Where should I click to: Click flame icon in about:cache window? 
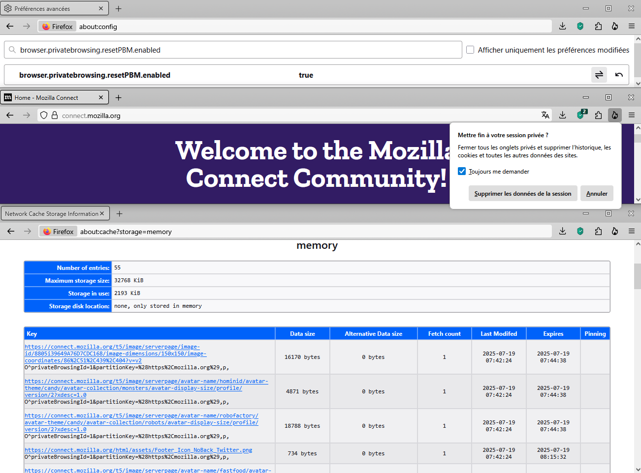[615, 231]
